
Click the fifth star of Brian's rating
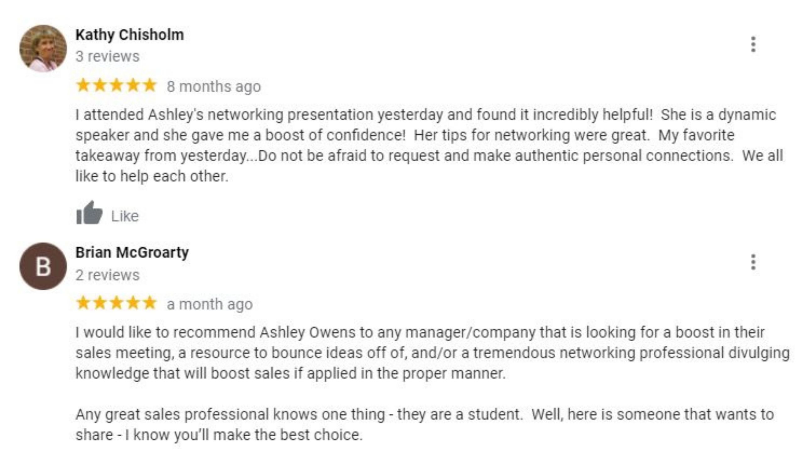pos(149,303)
